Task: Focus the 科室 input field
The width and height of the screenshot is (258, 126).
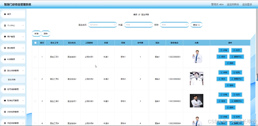Action: tap(138, 25)
